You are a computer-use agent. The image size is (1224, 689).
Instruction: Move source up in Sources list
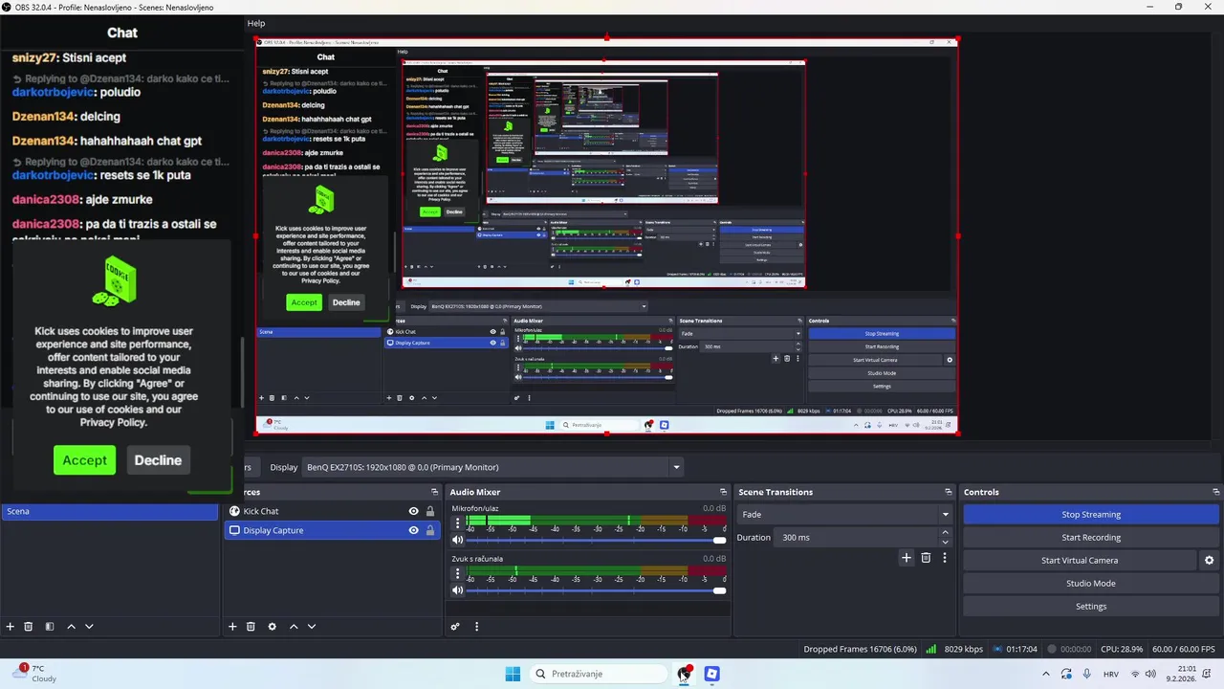[x=294, y=627]
